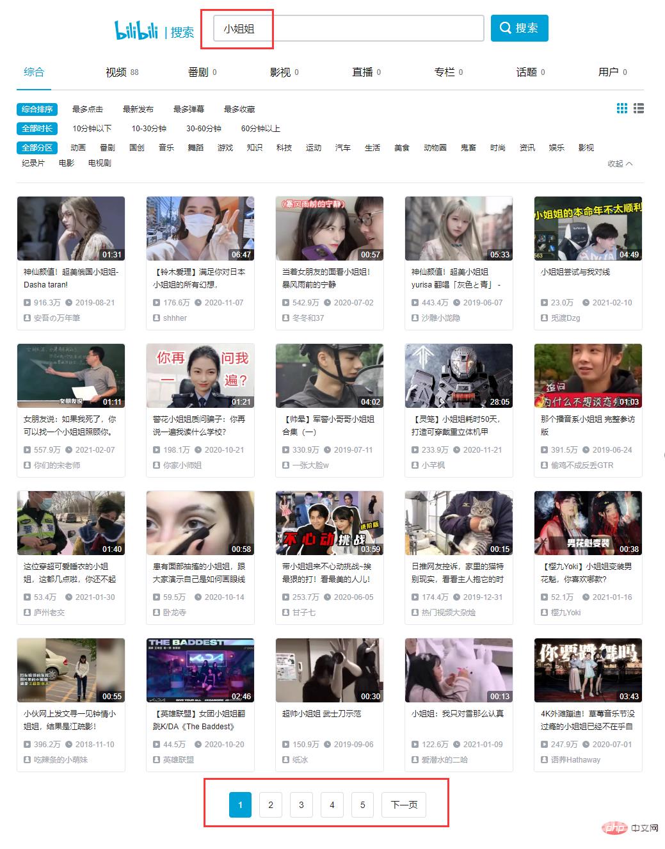This screenshot has height=849, width=665.
Task: Visit uploader 冬冬和37
Action: (x=308, y=318)
